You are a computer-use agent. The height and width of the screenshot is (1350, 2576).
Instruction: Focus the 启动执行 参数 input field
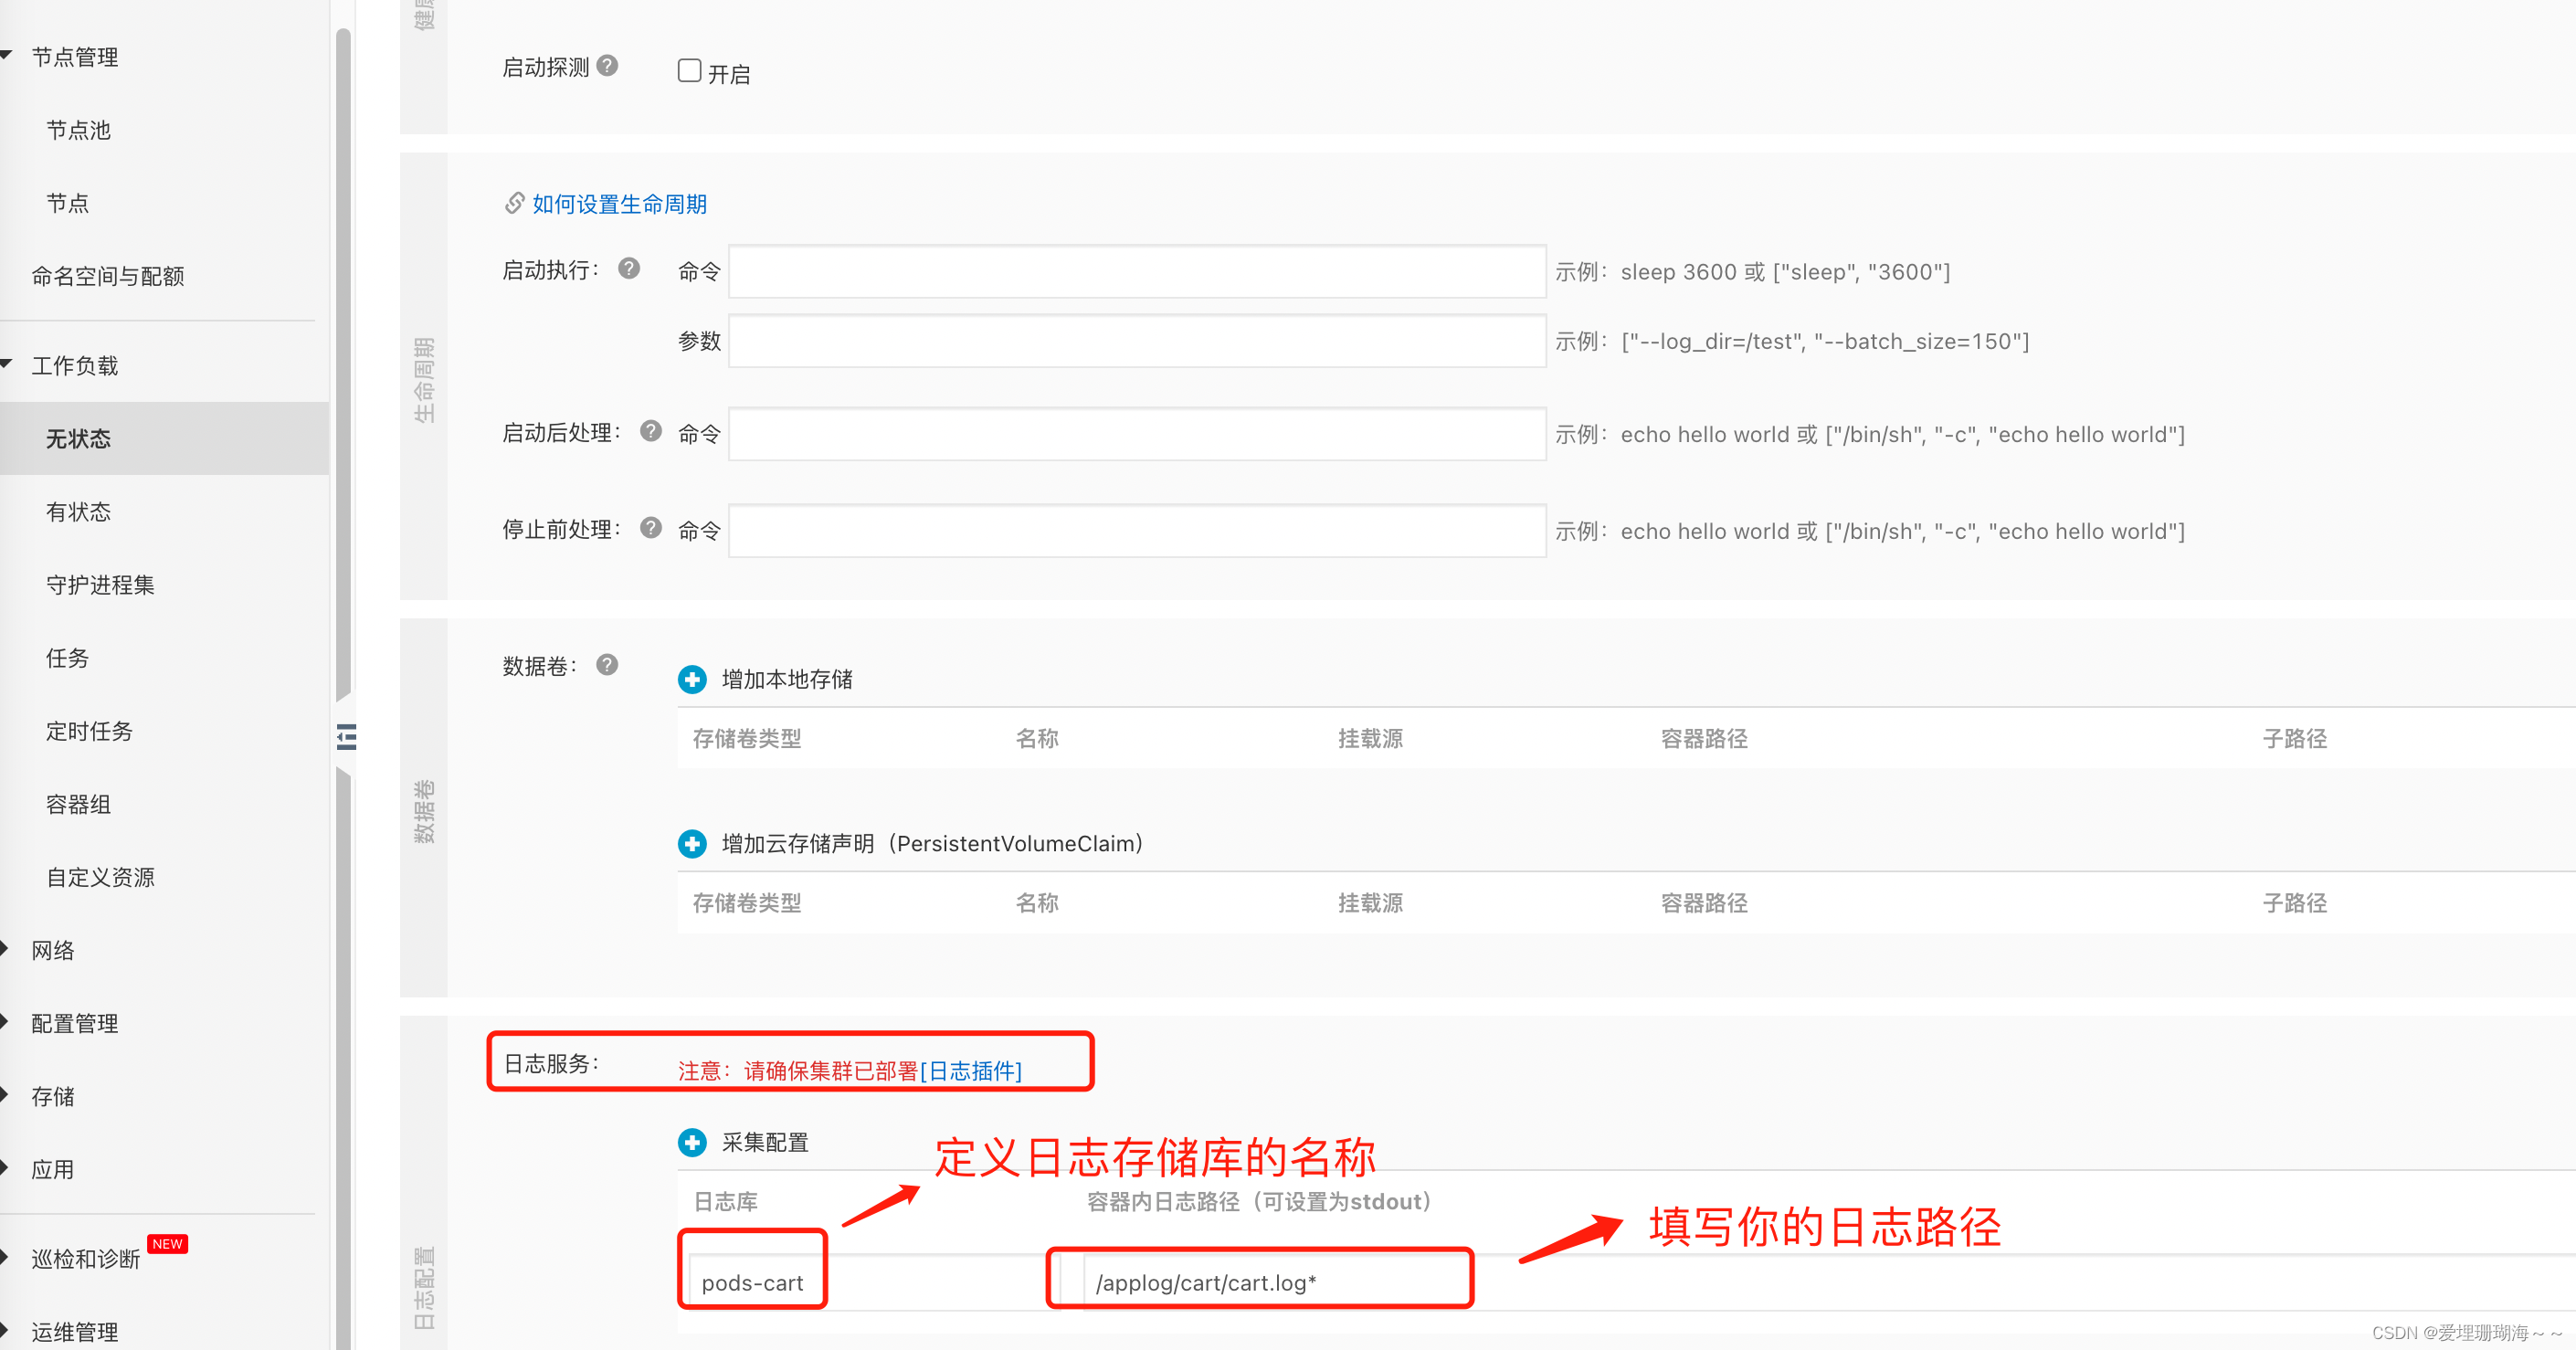pyautogui.click(x=1138, y=341)
